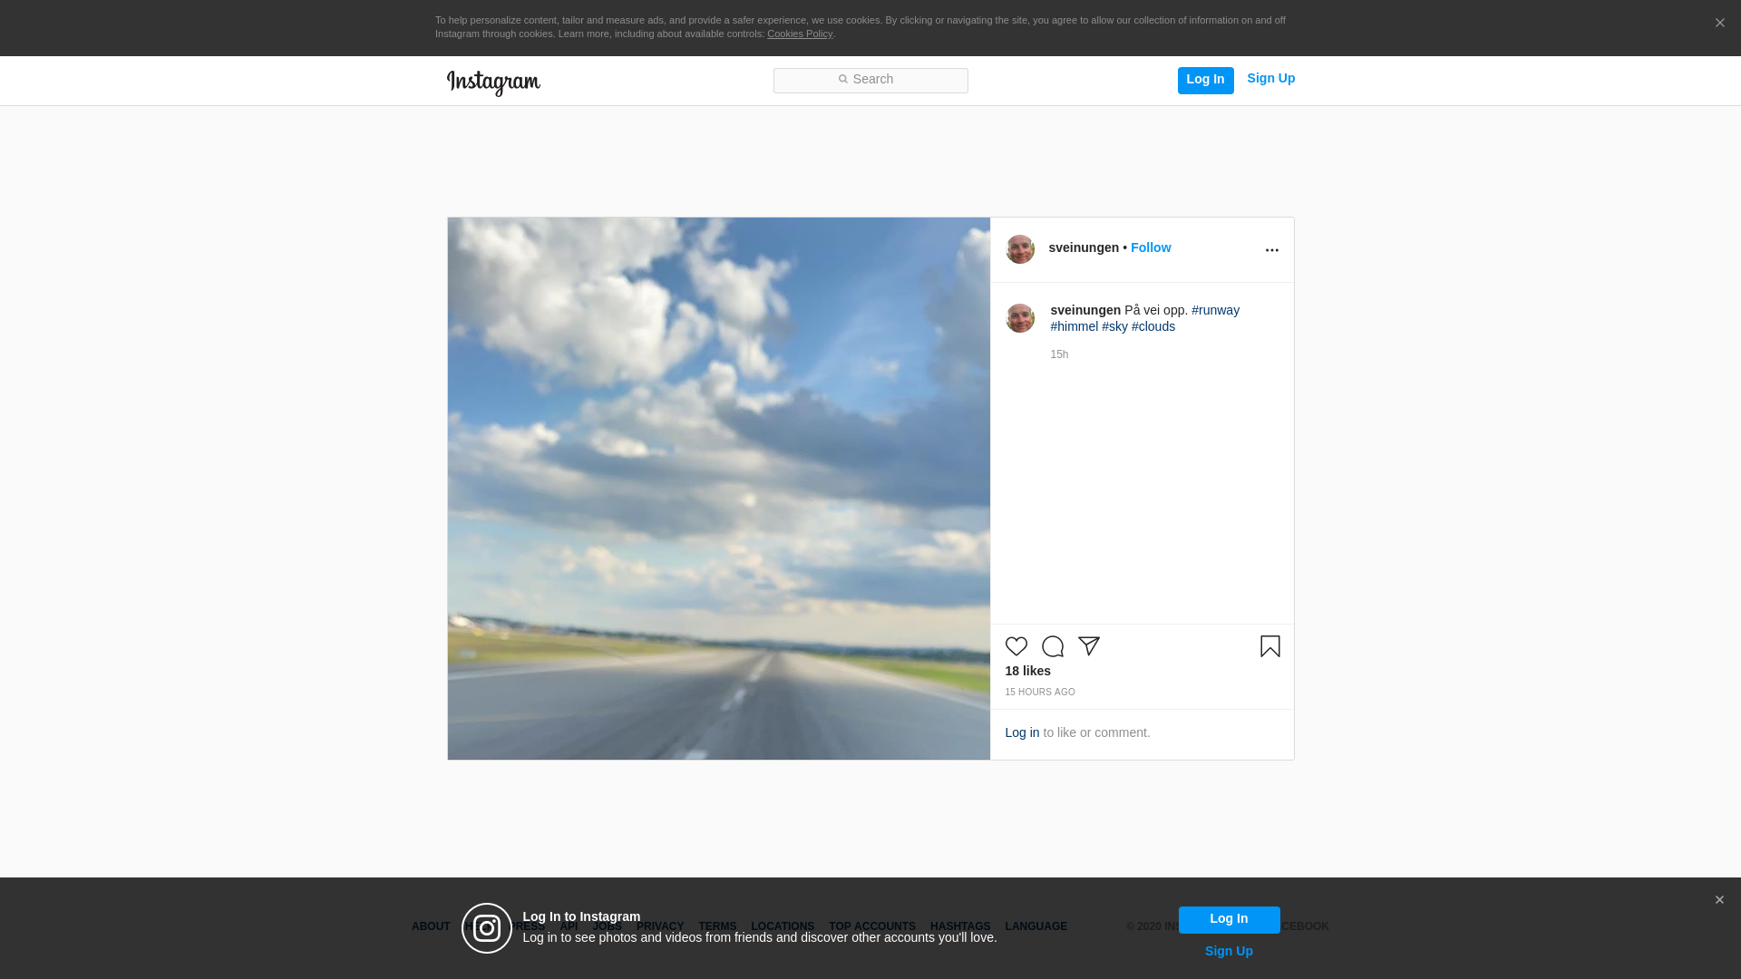
Task: Click the Search input field
Action: point(870,80)
